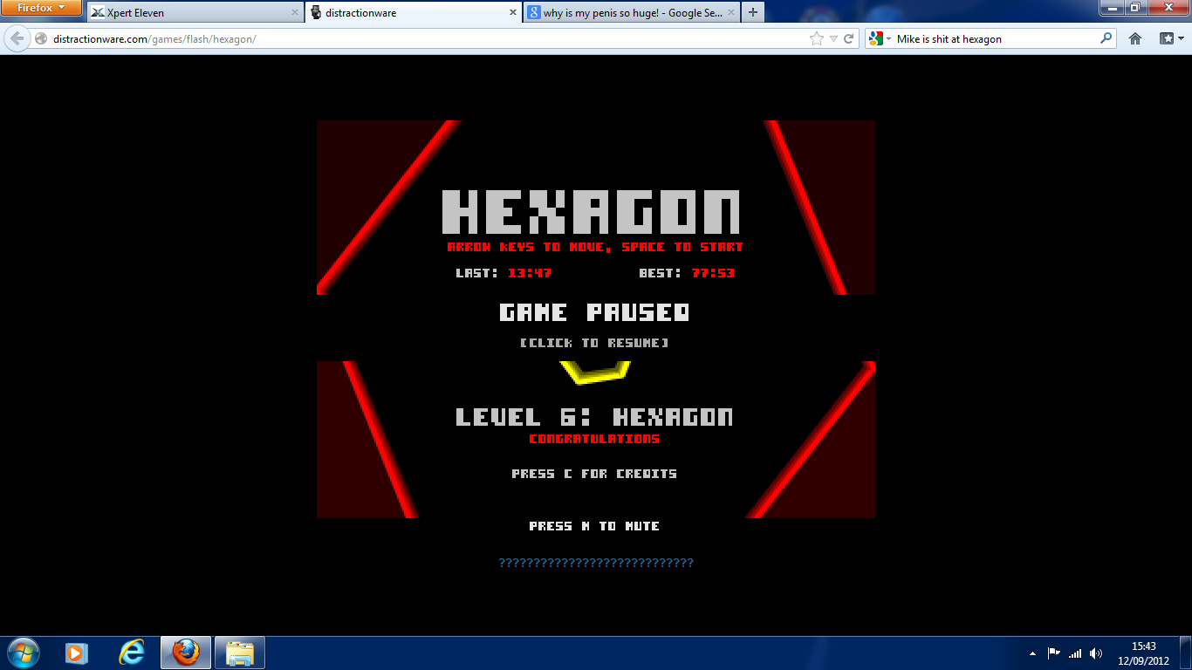Click Show desktop strip beside the clock

pyautogui.click(x=1185, y=653)
